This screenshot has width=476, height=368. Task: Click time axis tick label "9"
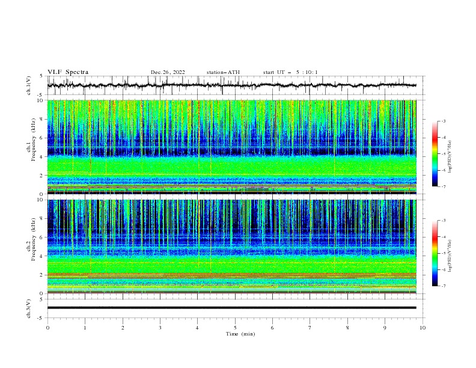tap(385, 328)
